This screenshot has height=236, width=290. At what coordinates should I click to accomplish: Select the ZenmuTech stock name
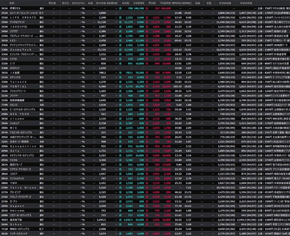(x=21, y=49)
